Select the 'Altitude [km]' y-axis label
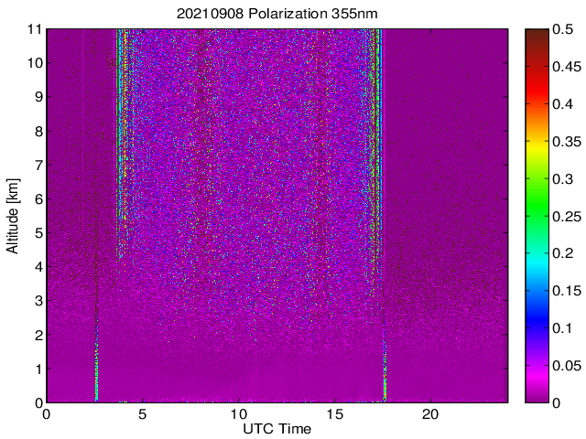 (12, 215)
